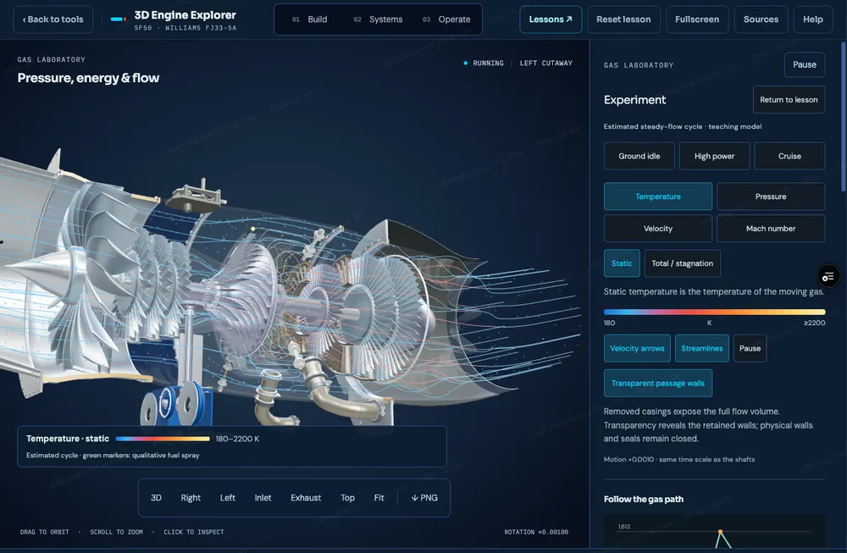This screenshot has width=847, height=553.
Task: Click the orange marker on gas path chart
Action: click(720, 533)
